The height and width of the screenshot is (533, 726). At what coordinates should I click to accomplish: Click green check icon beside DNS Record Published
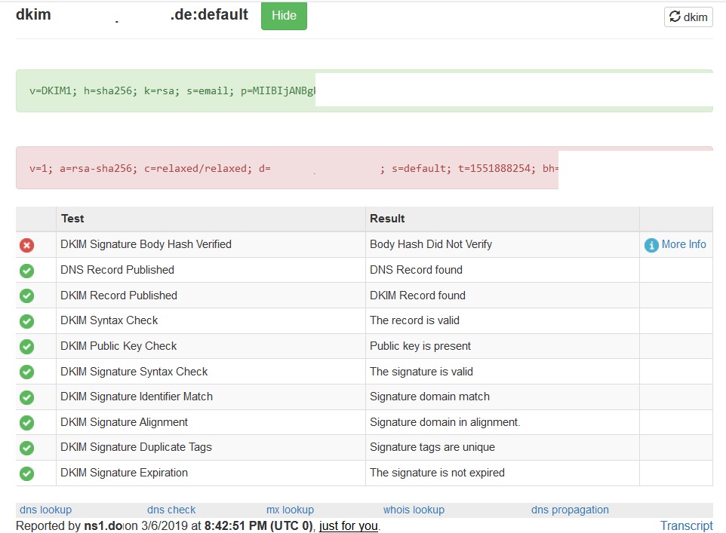pyautogui.click(x=27, y=271)
